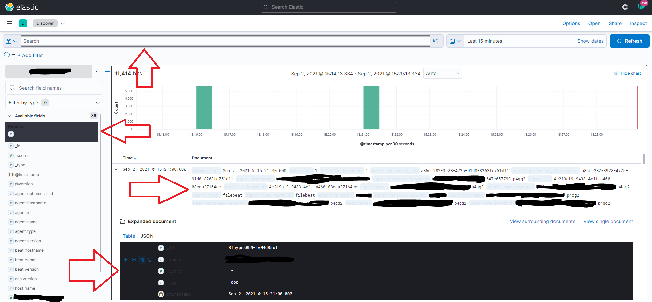The image size is (652, 302).
Task: Open the Elastic home logo
Action: coord(22,7)
